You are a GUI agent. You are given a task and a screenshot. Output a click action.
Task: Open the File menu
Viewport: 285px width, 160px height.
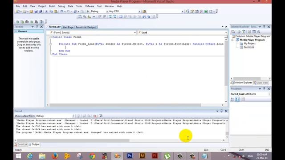pos(18,6)
